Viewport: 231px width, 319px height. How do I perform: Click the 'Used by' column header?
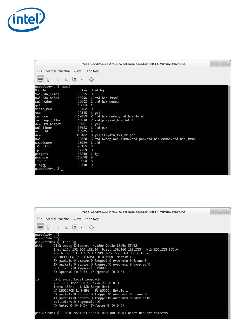[97, 91]
